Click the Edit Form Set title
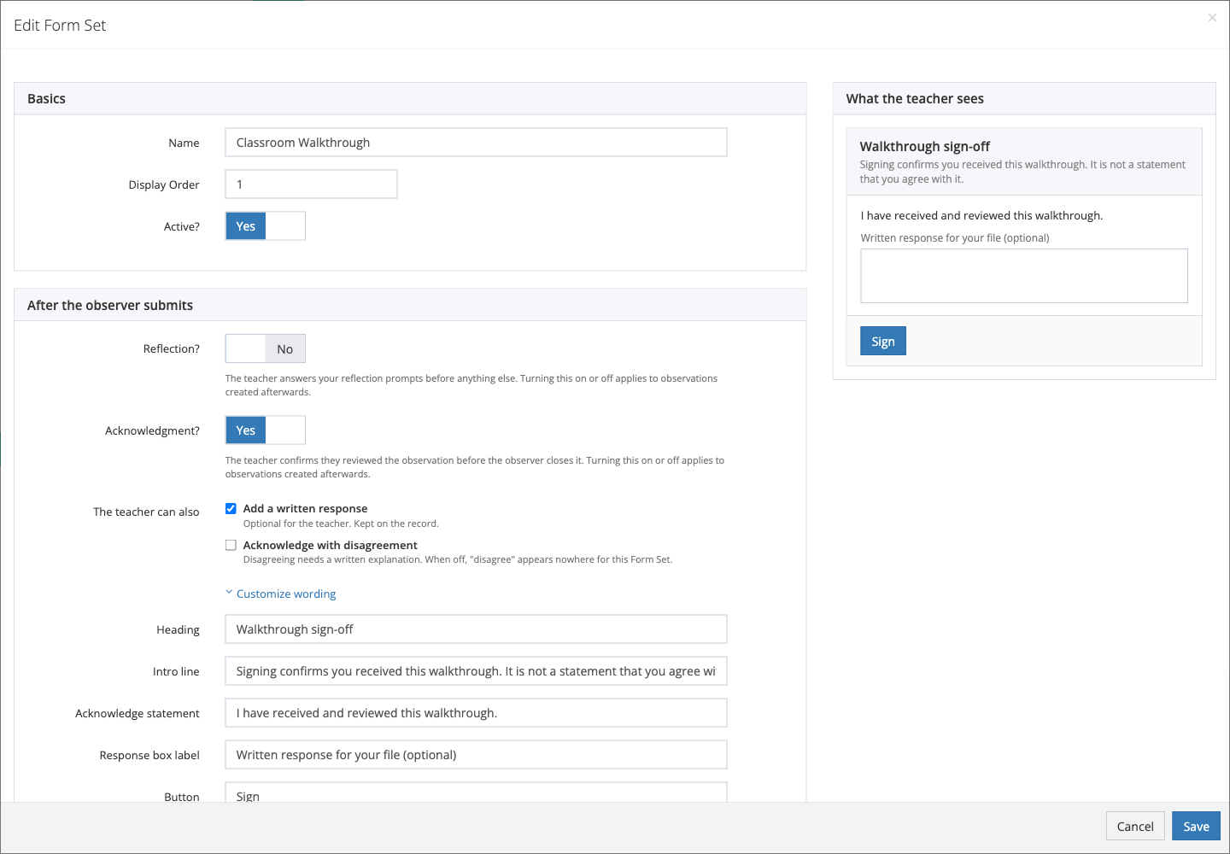The height and width of the screenshot is (854, 1230). [x=60, y=26]
